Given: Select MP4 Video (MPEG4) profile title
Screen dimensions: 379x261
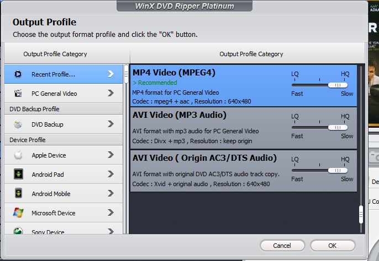Looking at the screenshot, I should point(174,73).
